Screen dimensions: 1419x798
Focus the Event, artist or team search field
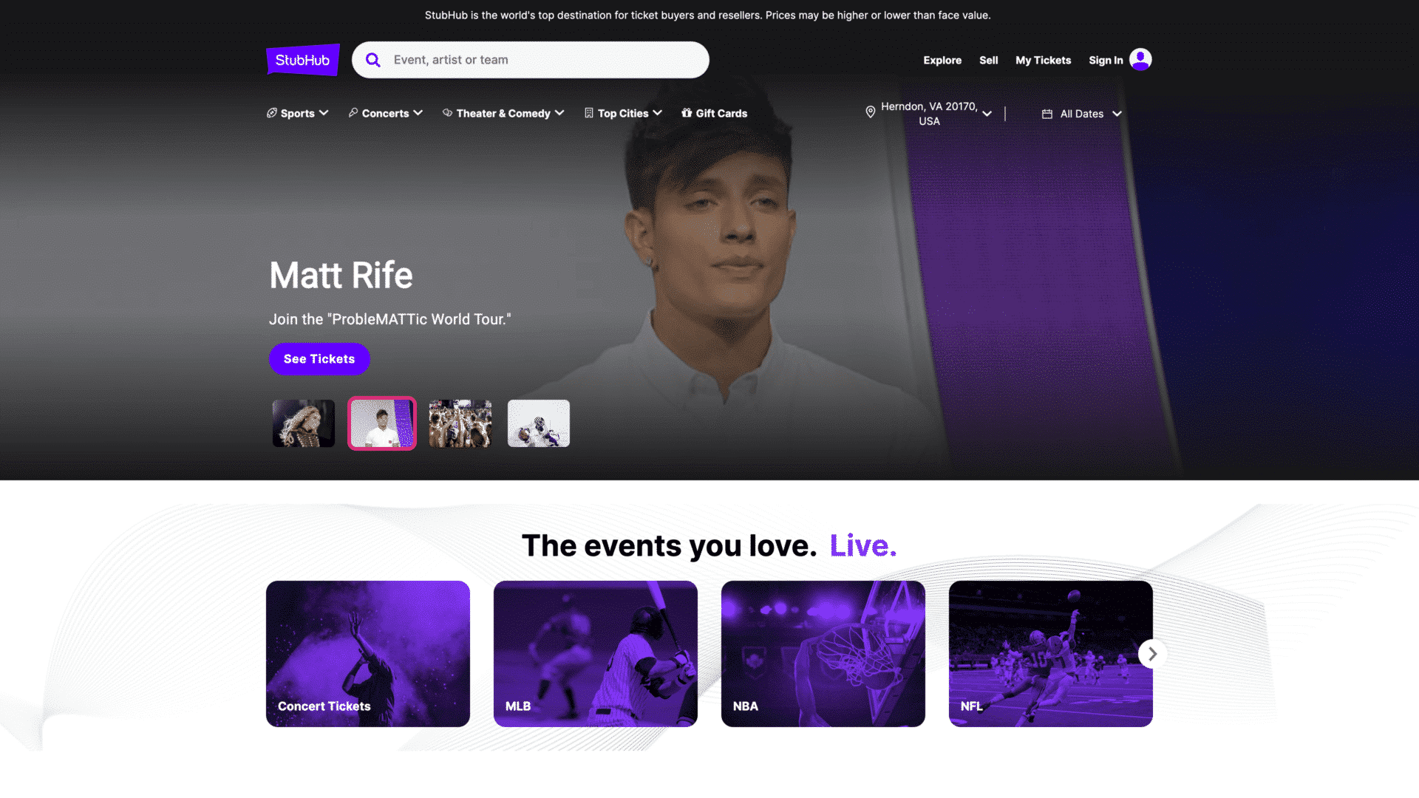point(531,60)
